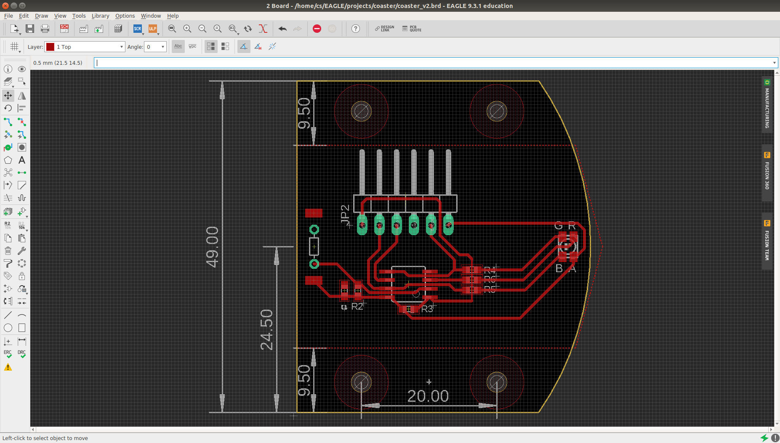The image size is (780, 443).
Task: Open the Library menu
Action: pos(100,16)
